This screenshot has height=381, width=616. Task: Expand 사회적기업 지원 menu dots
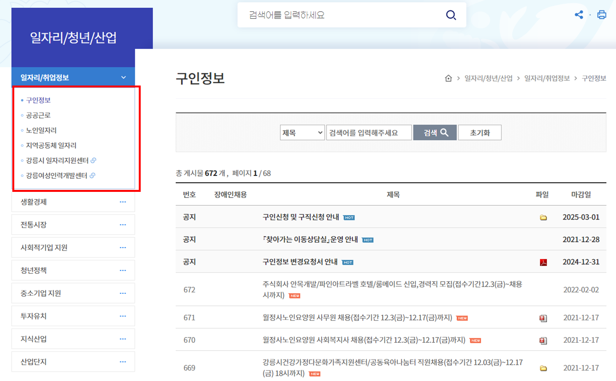[123, 247]
